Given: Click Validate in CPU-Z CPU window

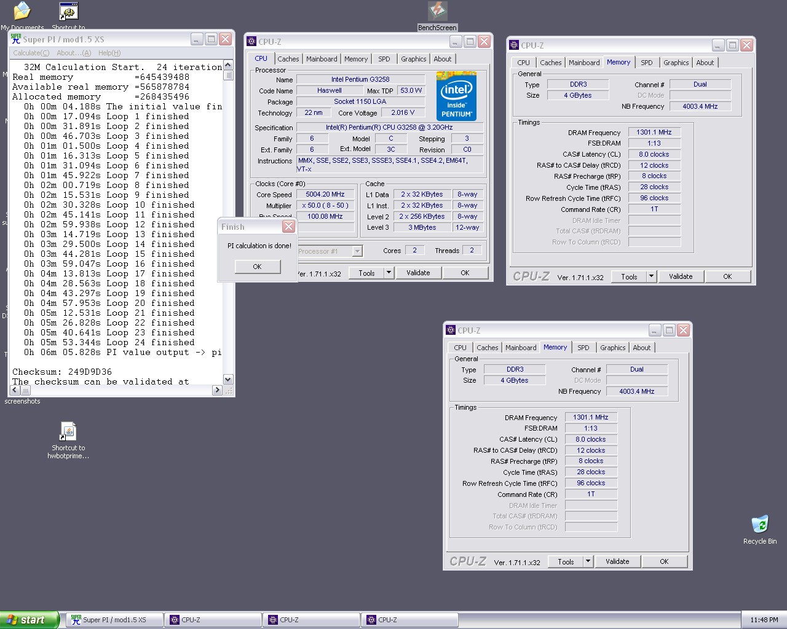Looking at the screenshot, I should tap(418, 273).
